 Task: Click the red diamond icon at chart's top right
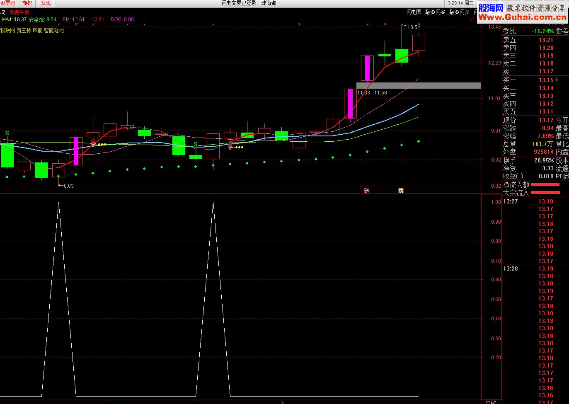coord(472,19)
